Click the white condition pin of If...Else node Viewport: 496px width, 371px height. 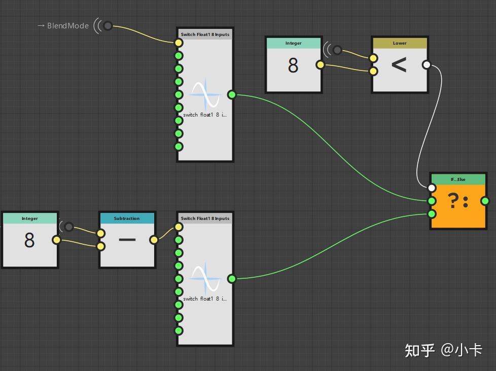click(432, 188)
